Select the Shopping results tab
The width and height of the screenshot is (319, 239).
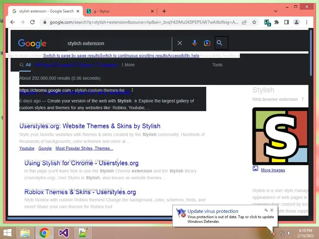pos(106,65)
